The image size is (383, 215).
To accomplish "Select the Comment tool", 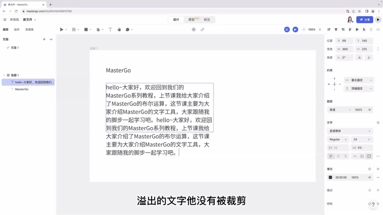I will click(128, 29).
